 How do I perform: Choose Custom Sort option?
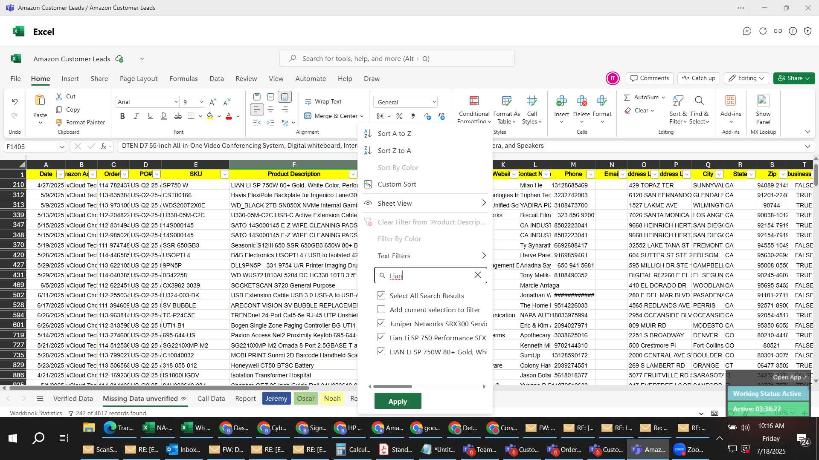397,184
